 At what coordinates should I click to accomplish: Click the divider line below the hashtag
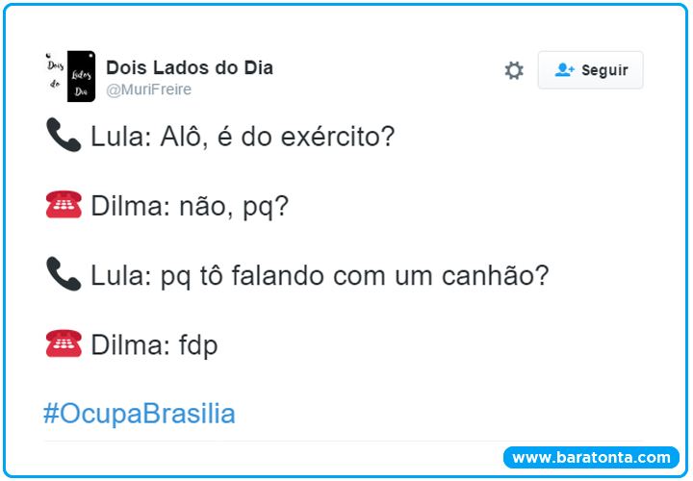(346, 442)
